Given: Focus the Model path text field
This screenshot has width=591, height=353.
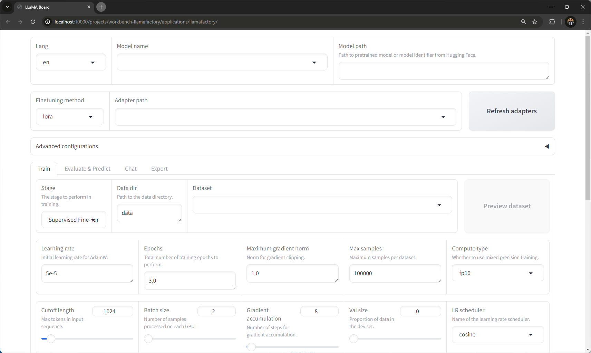Looking at the screenshot, I should 444,71.
